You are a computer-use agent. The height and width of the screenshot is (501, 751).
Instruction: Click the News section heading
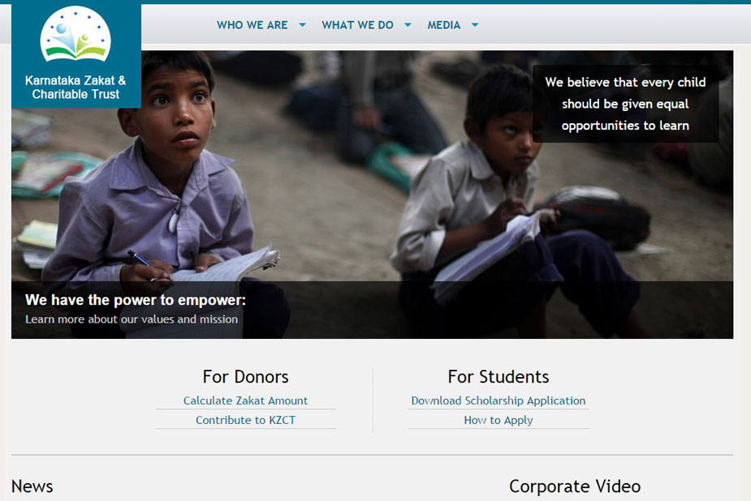point(32,486)
